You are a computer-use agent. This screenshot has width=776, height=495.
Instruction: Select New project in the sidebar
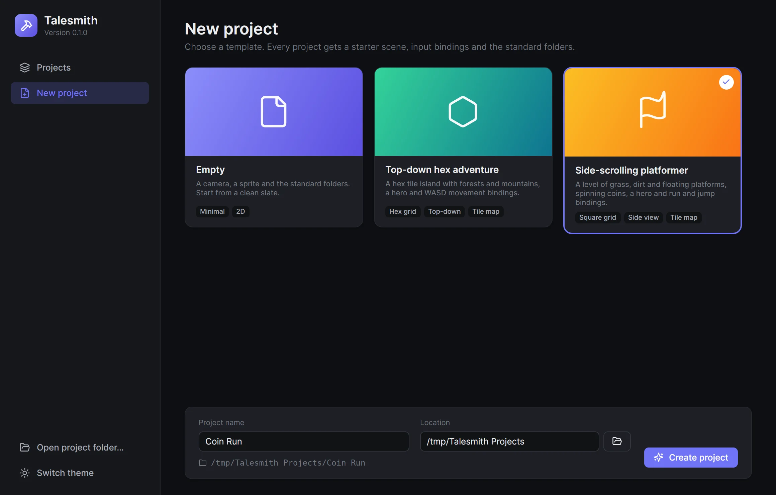(x=80, y=93)
